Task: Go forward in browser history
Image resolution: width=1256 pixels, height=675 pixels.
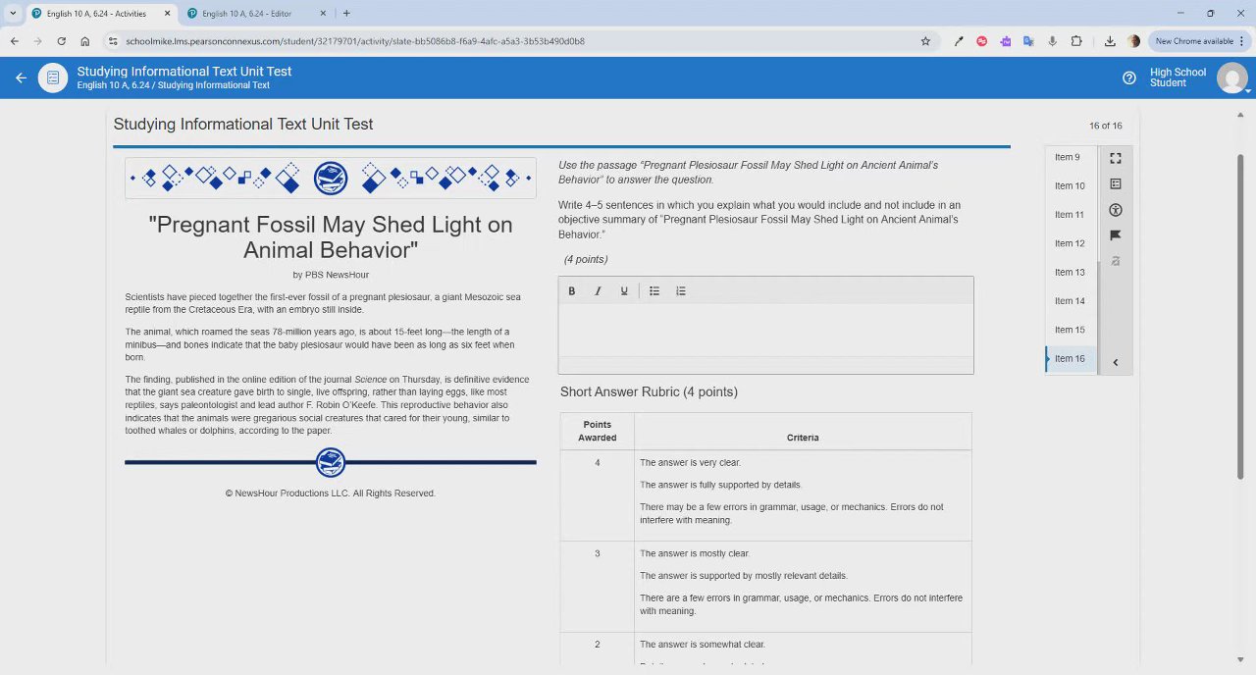Action: [38, 41]
